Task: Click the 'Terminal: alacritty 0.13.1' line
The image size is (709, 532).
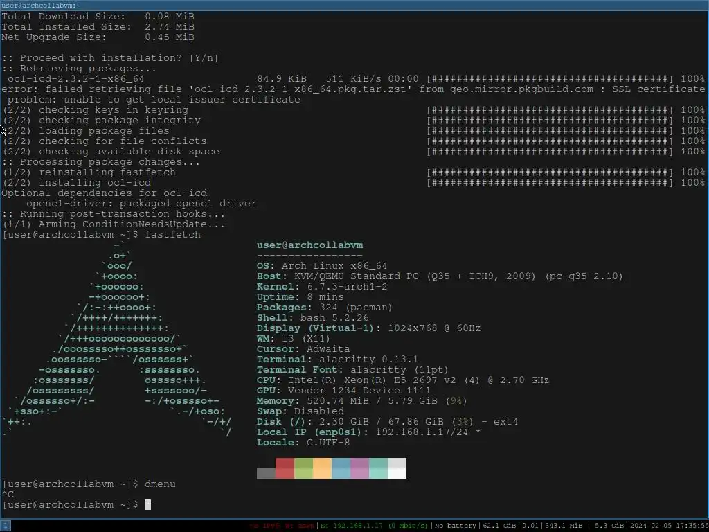Action: click(x=337, y=360)
